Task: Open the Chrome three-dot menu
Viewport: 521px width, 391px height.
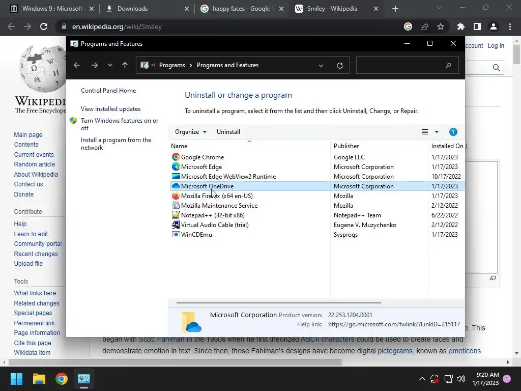Action: [510, 26]
